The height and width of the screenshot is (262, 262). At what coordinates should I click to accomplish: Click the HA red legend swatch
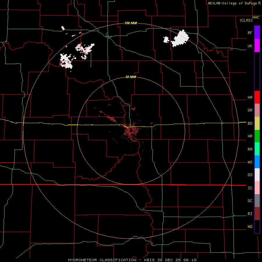[x=257, y=97]
